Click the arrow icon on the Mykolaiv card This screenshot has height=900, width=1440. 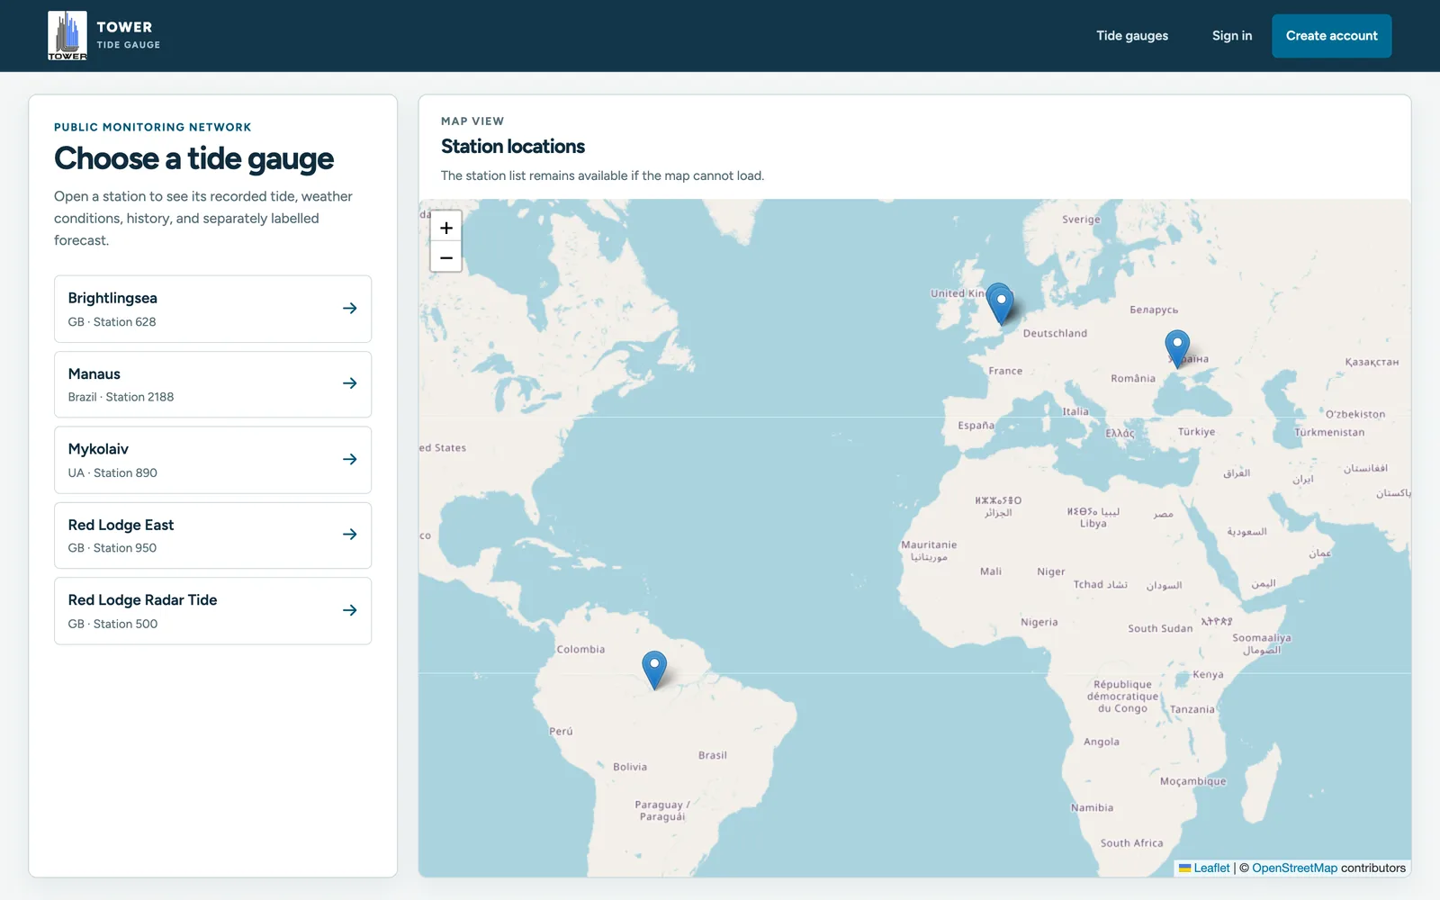point(350,459)
